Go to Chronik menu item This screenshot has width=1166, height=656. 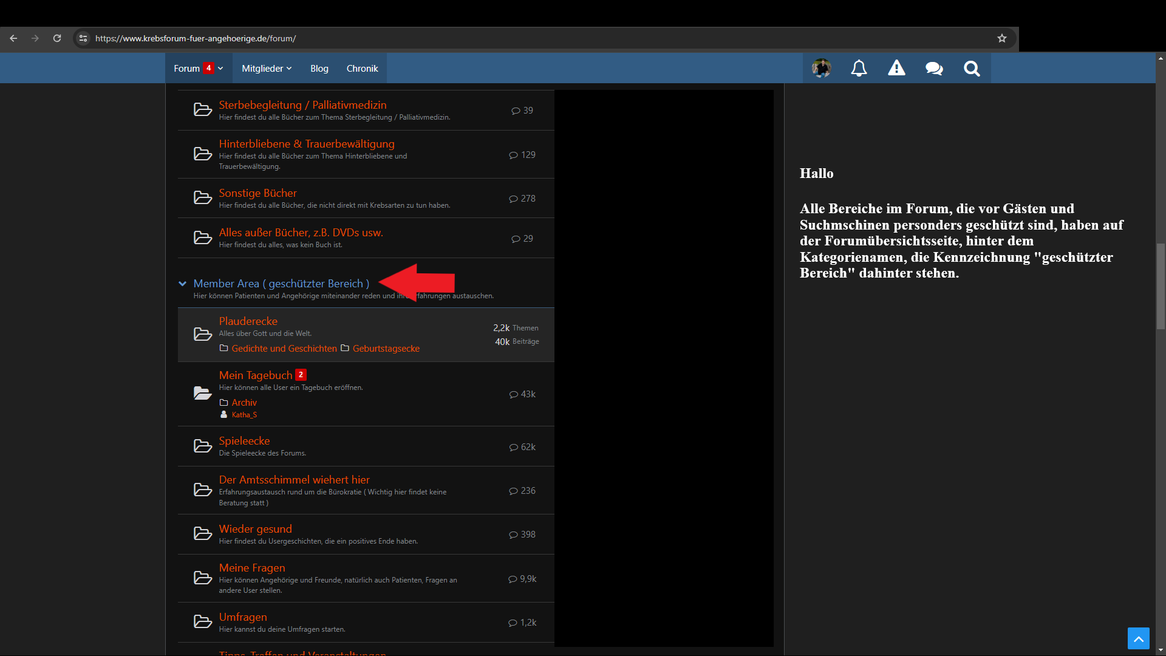coord(362,69)
